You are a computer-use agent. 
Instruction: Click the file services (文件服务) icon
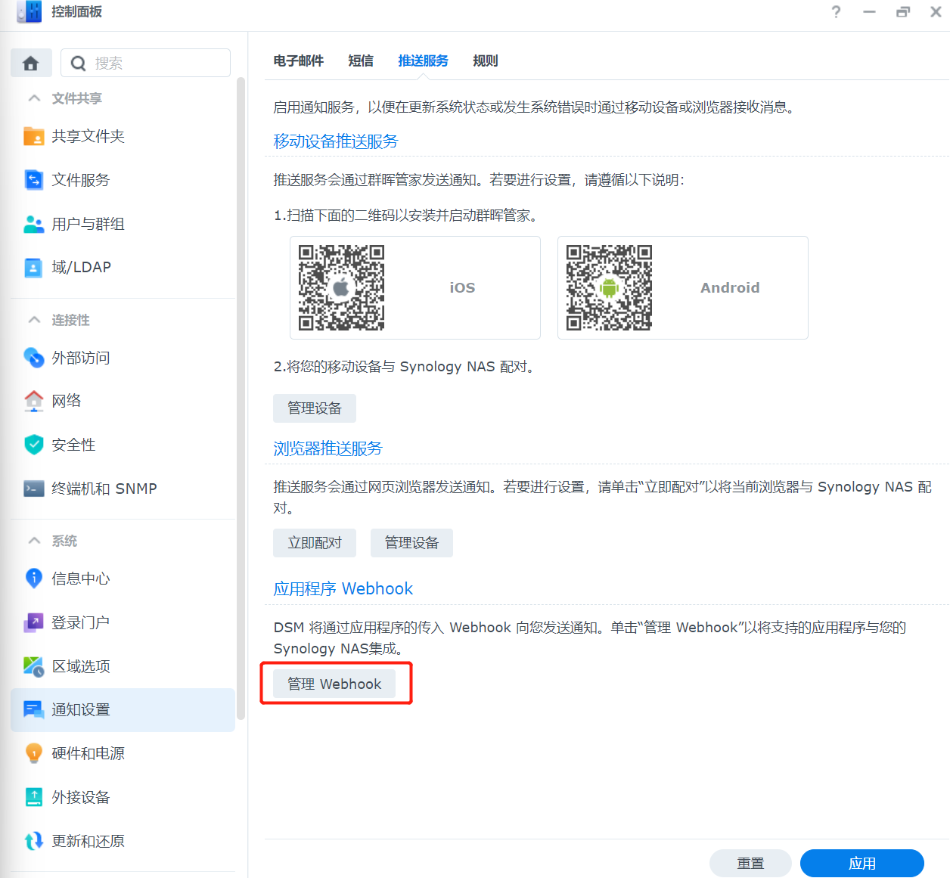(34, 180)
